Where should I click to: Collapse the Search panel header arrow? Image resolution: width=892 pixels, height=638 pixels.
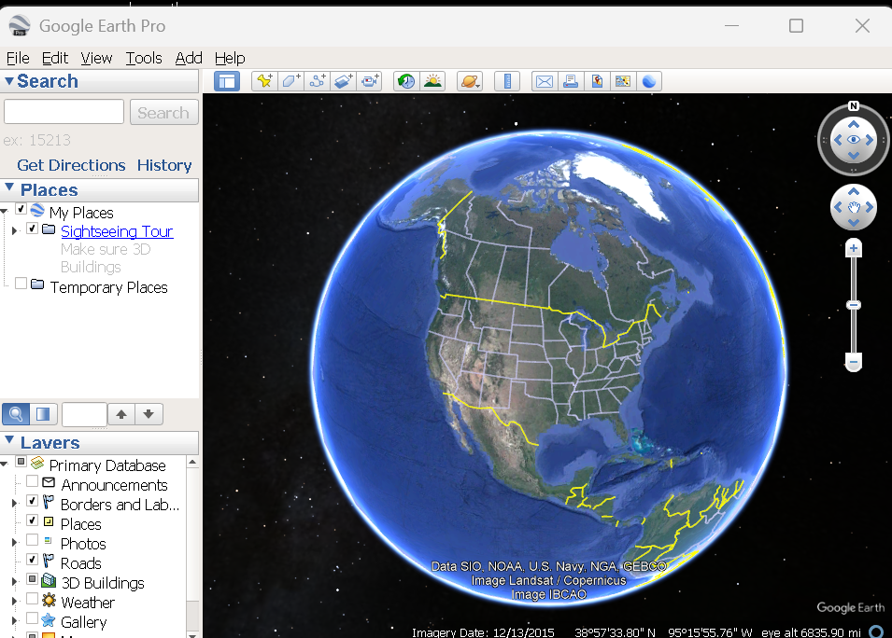(9, 81)
